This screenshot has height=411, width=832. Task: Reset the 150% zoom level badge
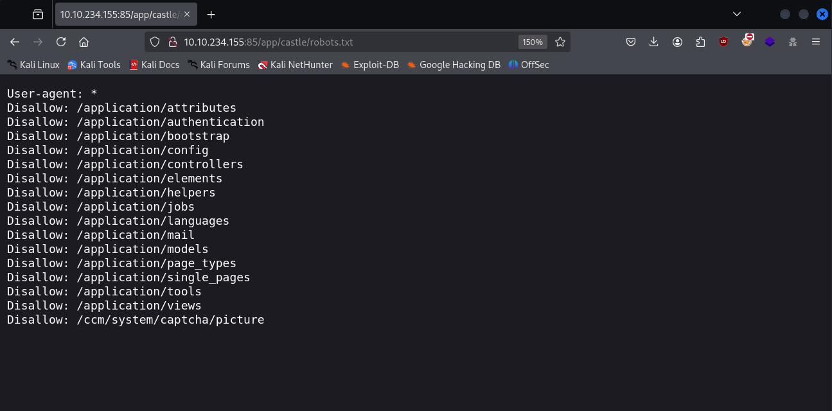(x=532, y=42)
